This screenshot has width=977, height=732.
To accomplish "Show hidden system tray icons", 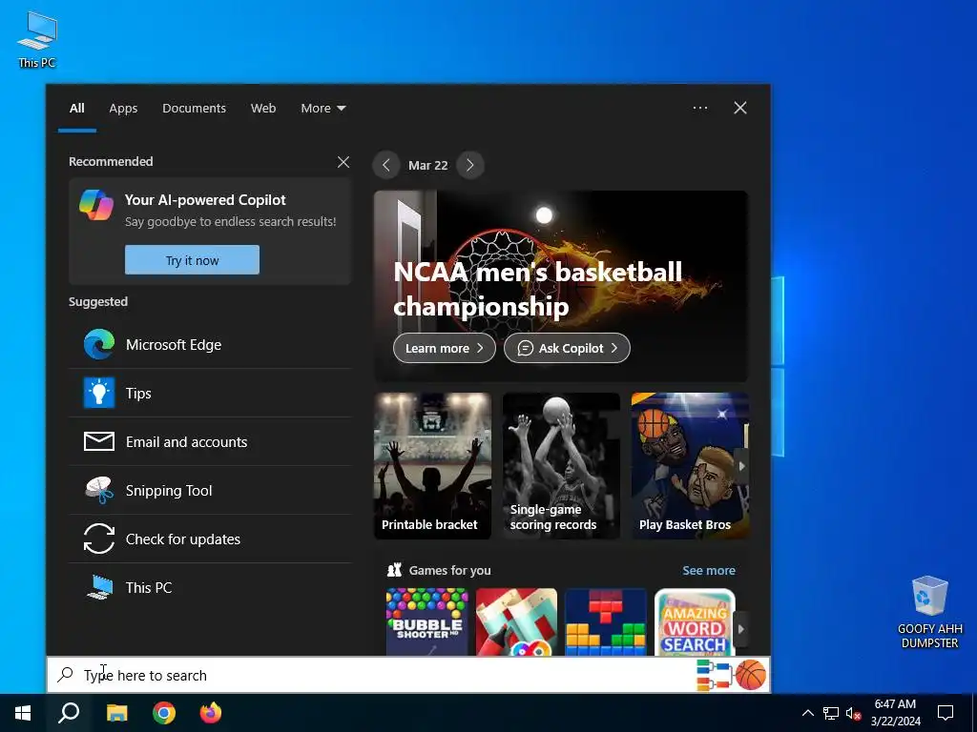I will (x=807, y=713).
